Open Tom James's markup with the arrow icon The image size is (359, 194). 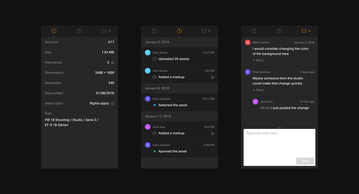click(213, 77)
